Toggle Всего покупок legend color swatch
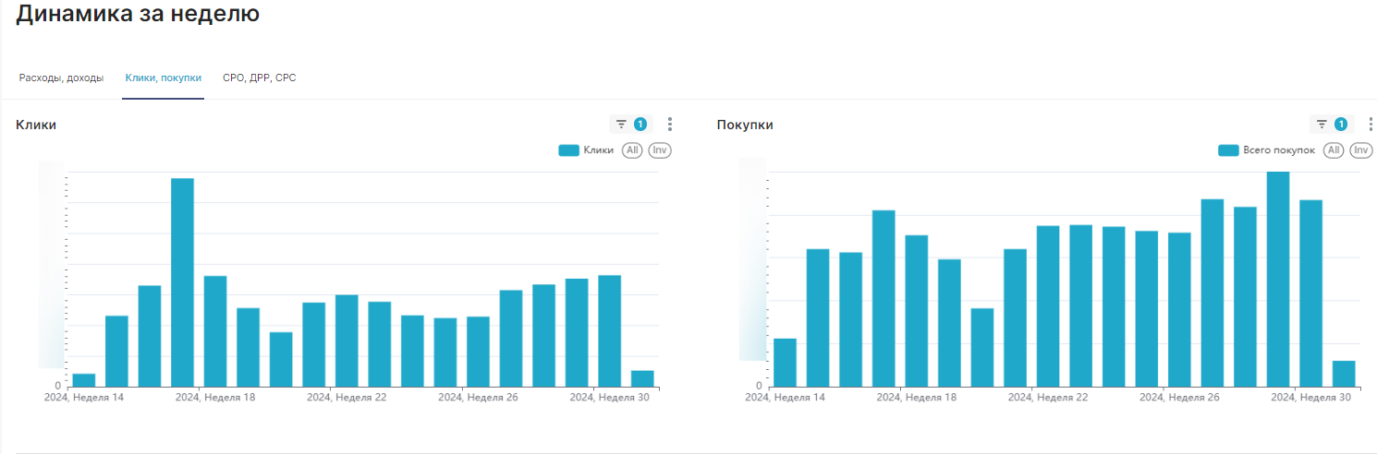Screen dimensions: 1377x454 tap(1228, 150)
